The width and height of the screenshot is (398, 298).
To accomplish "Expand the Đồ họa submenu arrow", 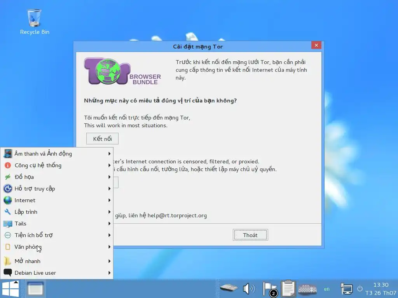I will 109,177.
